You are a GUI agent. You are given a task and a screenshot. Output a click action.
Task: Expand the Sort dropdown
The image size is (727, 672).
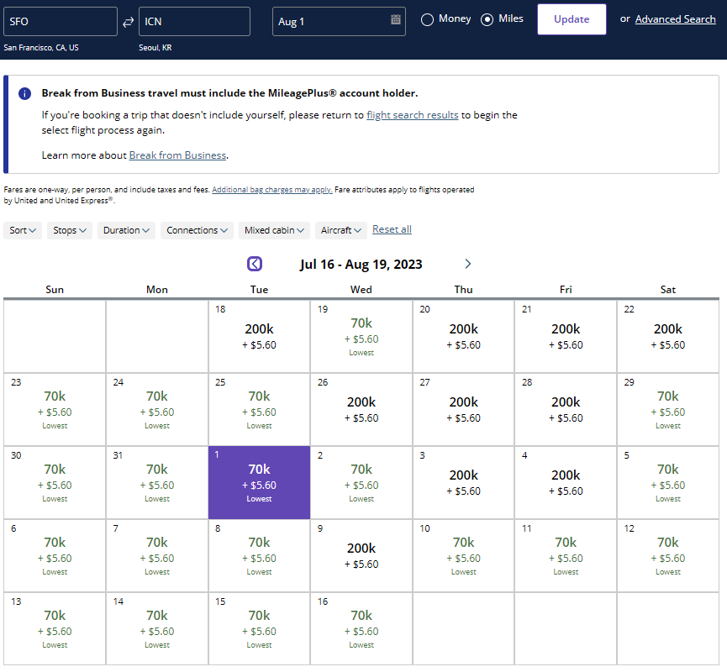coord(23,230)
